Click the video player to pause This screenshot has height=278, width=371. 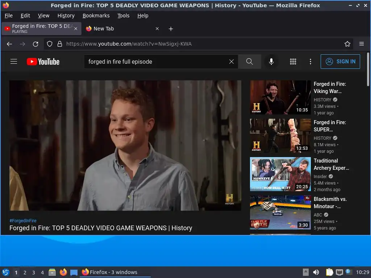pos(125,146)
